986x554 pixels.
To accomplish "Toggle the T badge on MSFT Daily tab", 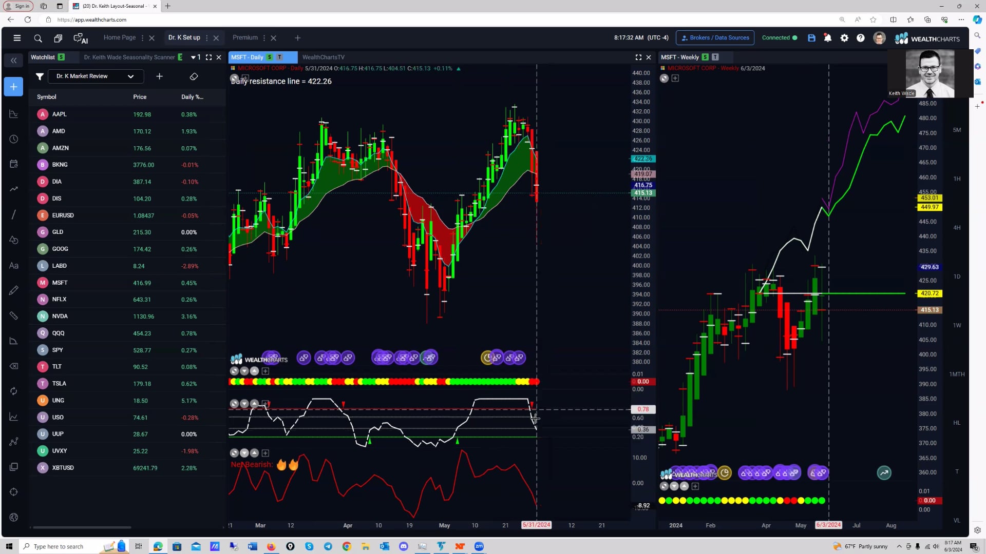I will coord(280,57).
